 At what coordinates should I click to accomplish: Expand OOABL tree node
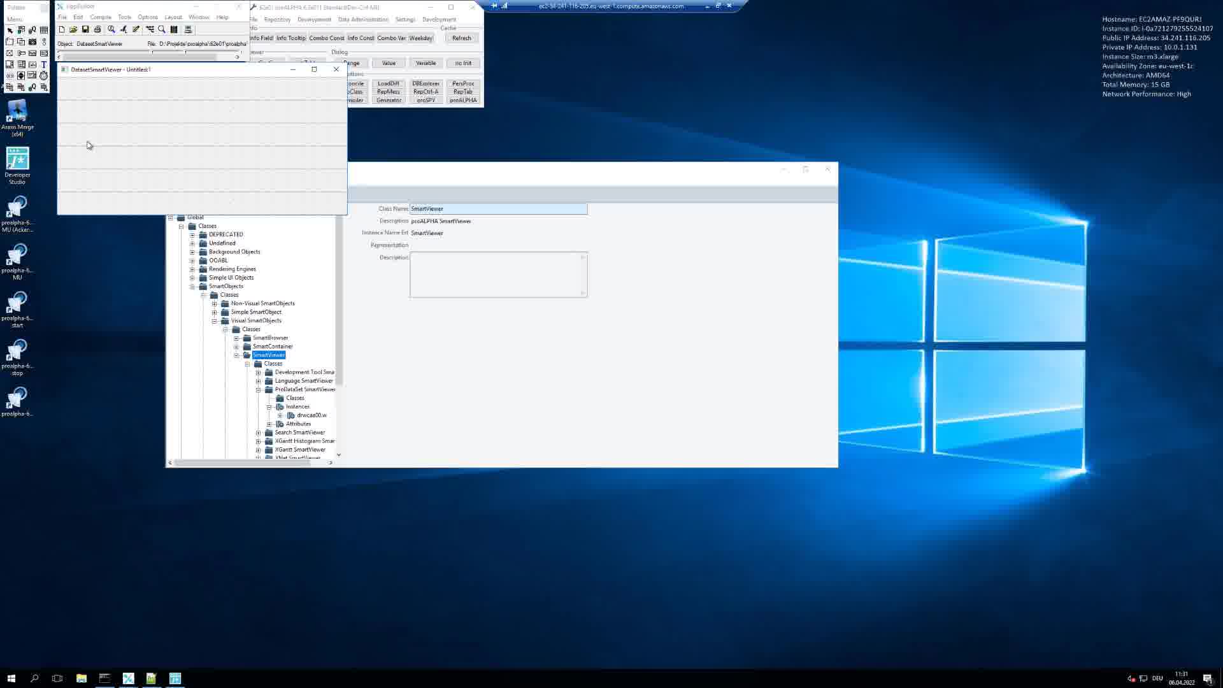[192, 261]
